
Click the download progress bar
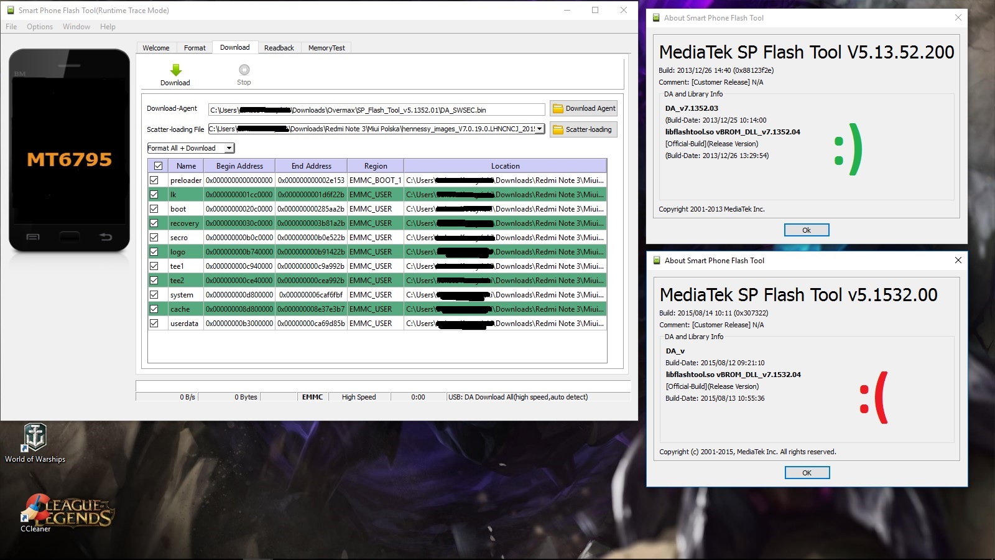point(382,386)
